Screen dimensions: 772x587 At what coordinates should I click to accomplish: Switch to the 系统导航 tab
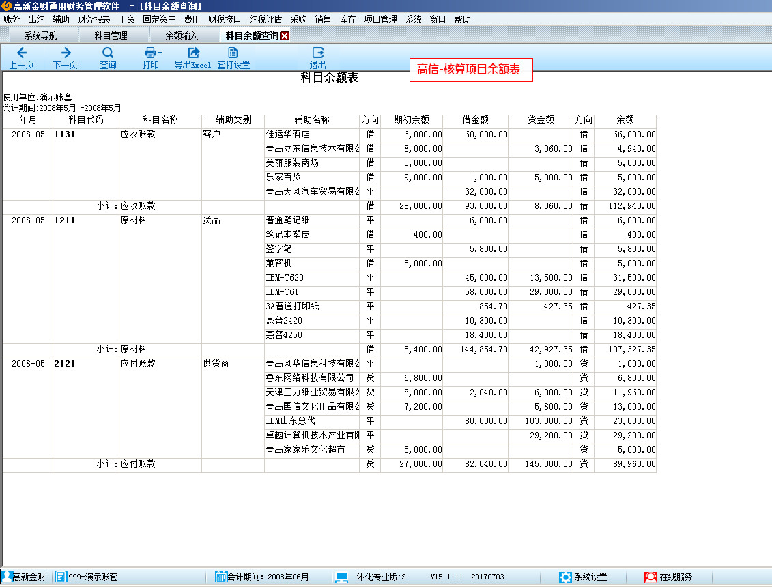40,35
